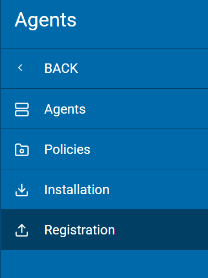Select the highlighted dark Registration row
208x278 pixels.
tap(104, 229)
